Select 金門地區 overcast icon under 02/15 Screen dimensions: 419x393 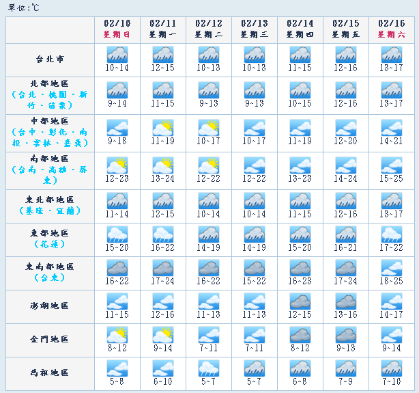click(346, 335)
